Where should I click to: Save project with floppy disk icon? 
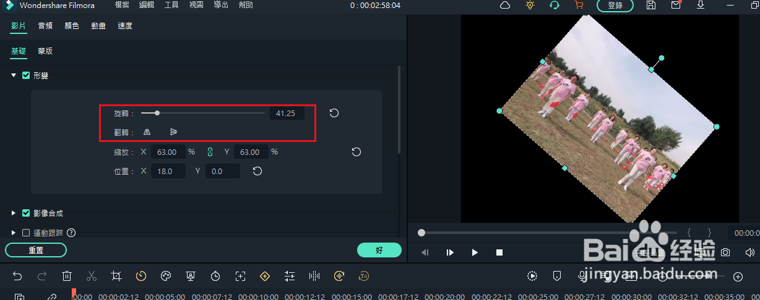(651, 5)
